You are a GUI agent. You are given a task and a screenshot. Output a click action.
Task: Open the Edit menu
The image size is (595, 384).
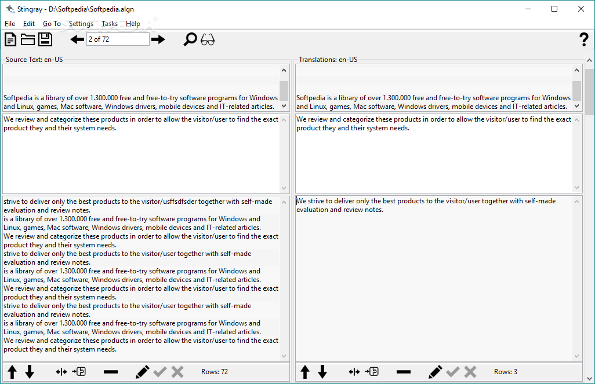[x=29, y=24]
